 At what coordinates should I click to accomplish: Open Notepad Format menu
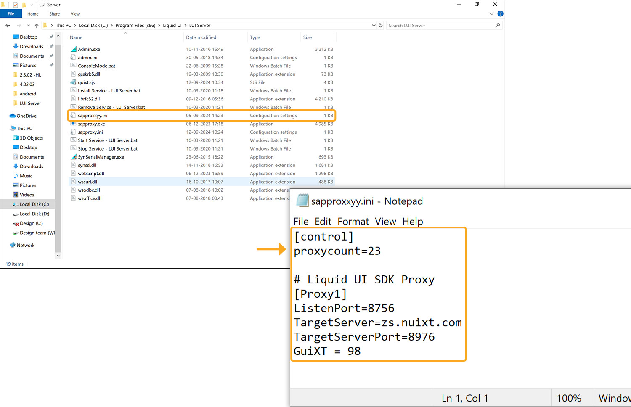click(353, 222)
